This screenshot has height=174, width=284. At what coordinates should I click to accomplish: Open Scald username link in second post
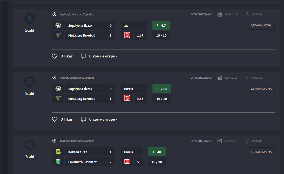(30, 93)
